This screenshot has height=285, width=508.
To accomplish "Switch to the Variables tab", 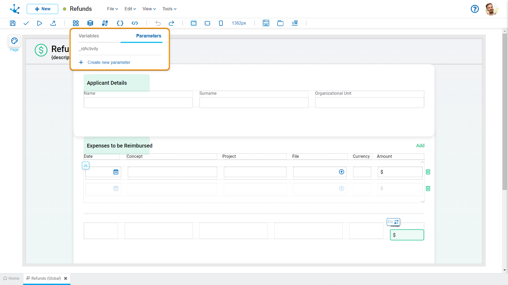I will point(89,36).
